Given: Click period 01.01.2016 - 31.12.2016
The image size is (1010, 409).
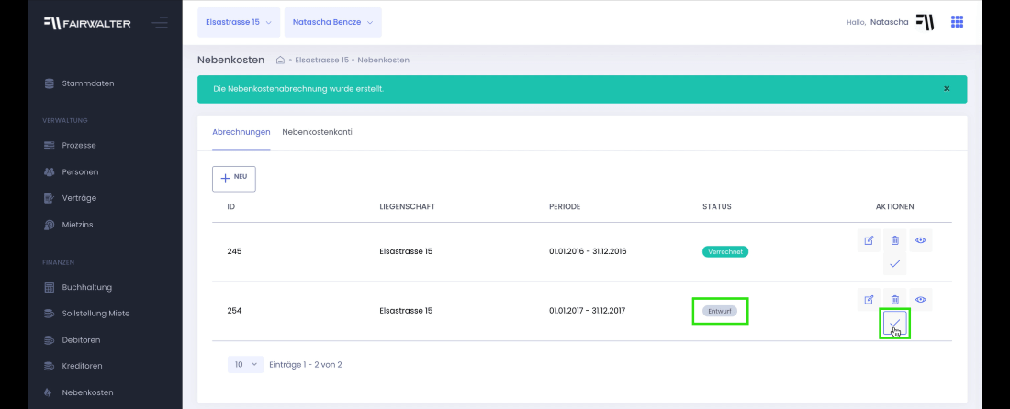Looking at the screenshot, I should point(588,251).
